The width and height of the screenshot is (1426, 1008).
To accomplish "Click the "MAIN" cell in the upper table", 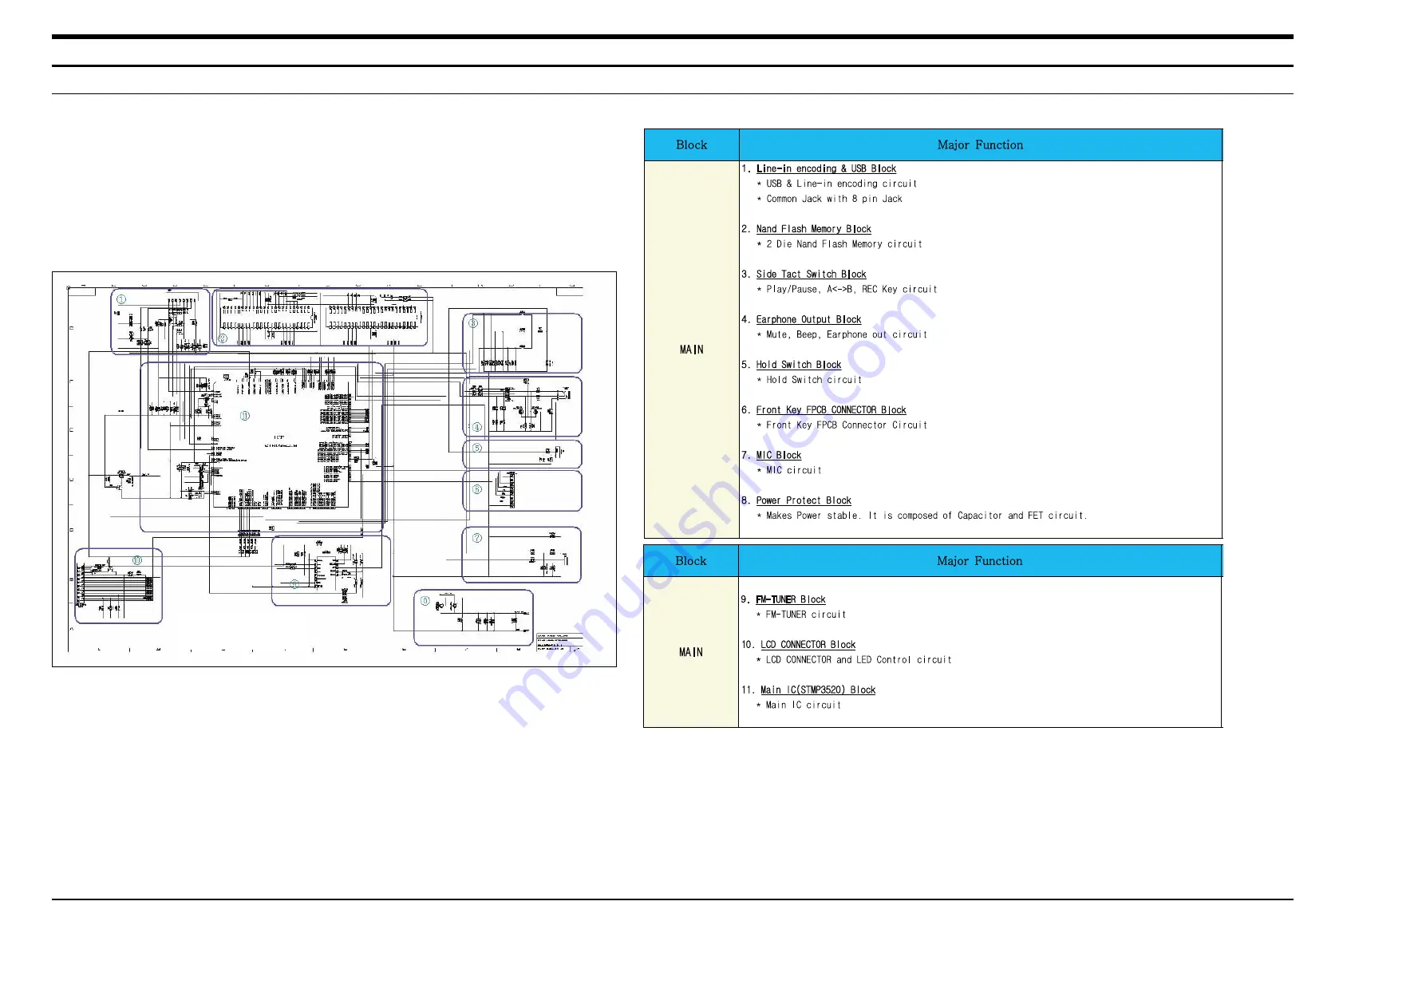I will [692, 350].
